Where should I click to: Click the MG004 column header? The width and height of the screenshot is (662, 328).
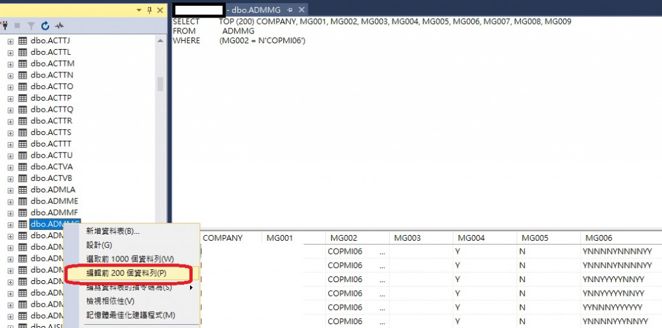point(485,238)
